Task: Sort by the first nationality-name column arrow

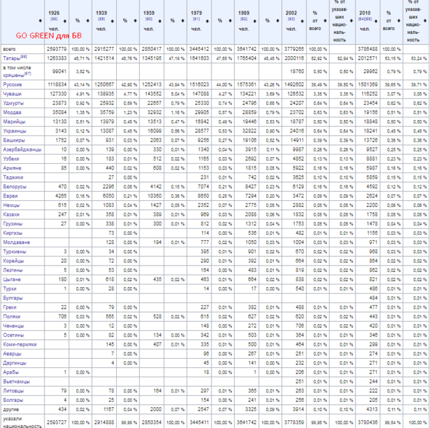Action: (x=41, y=21)
